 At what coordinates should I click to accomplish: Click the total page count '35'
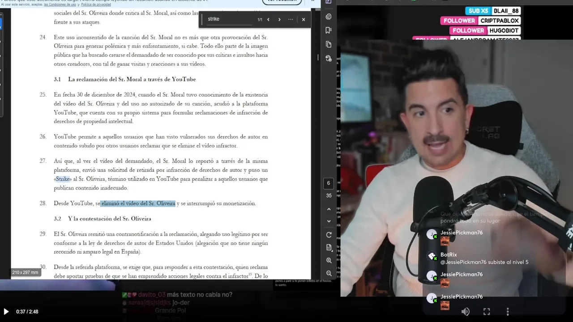point(329,195)
